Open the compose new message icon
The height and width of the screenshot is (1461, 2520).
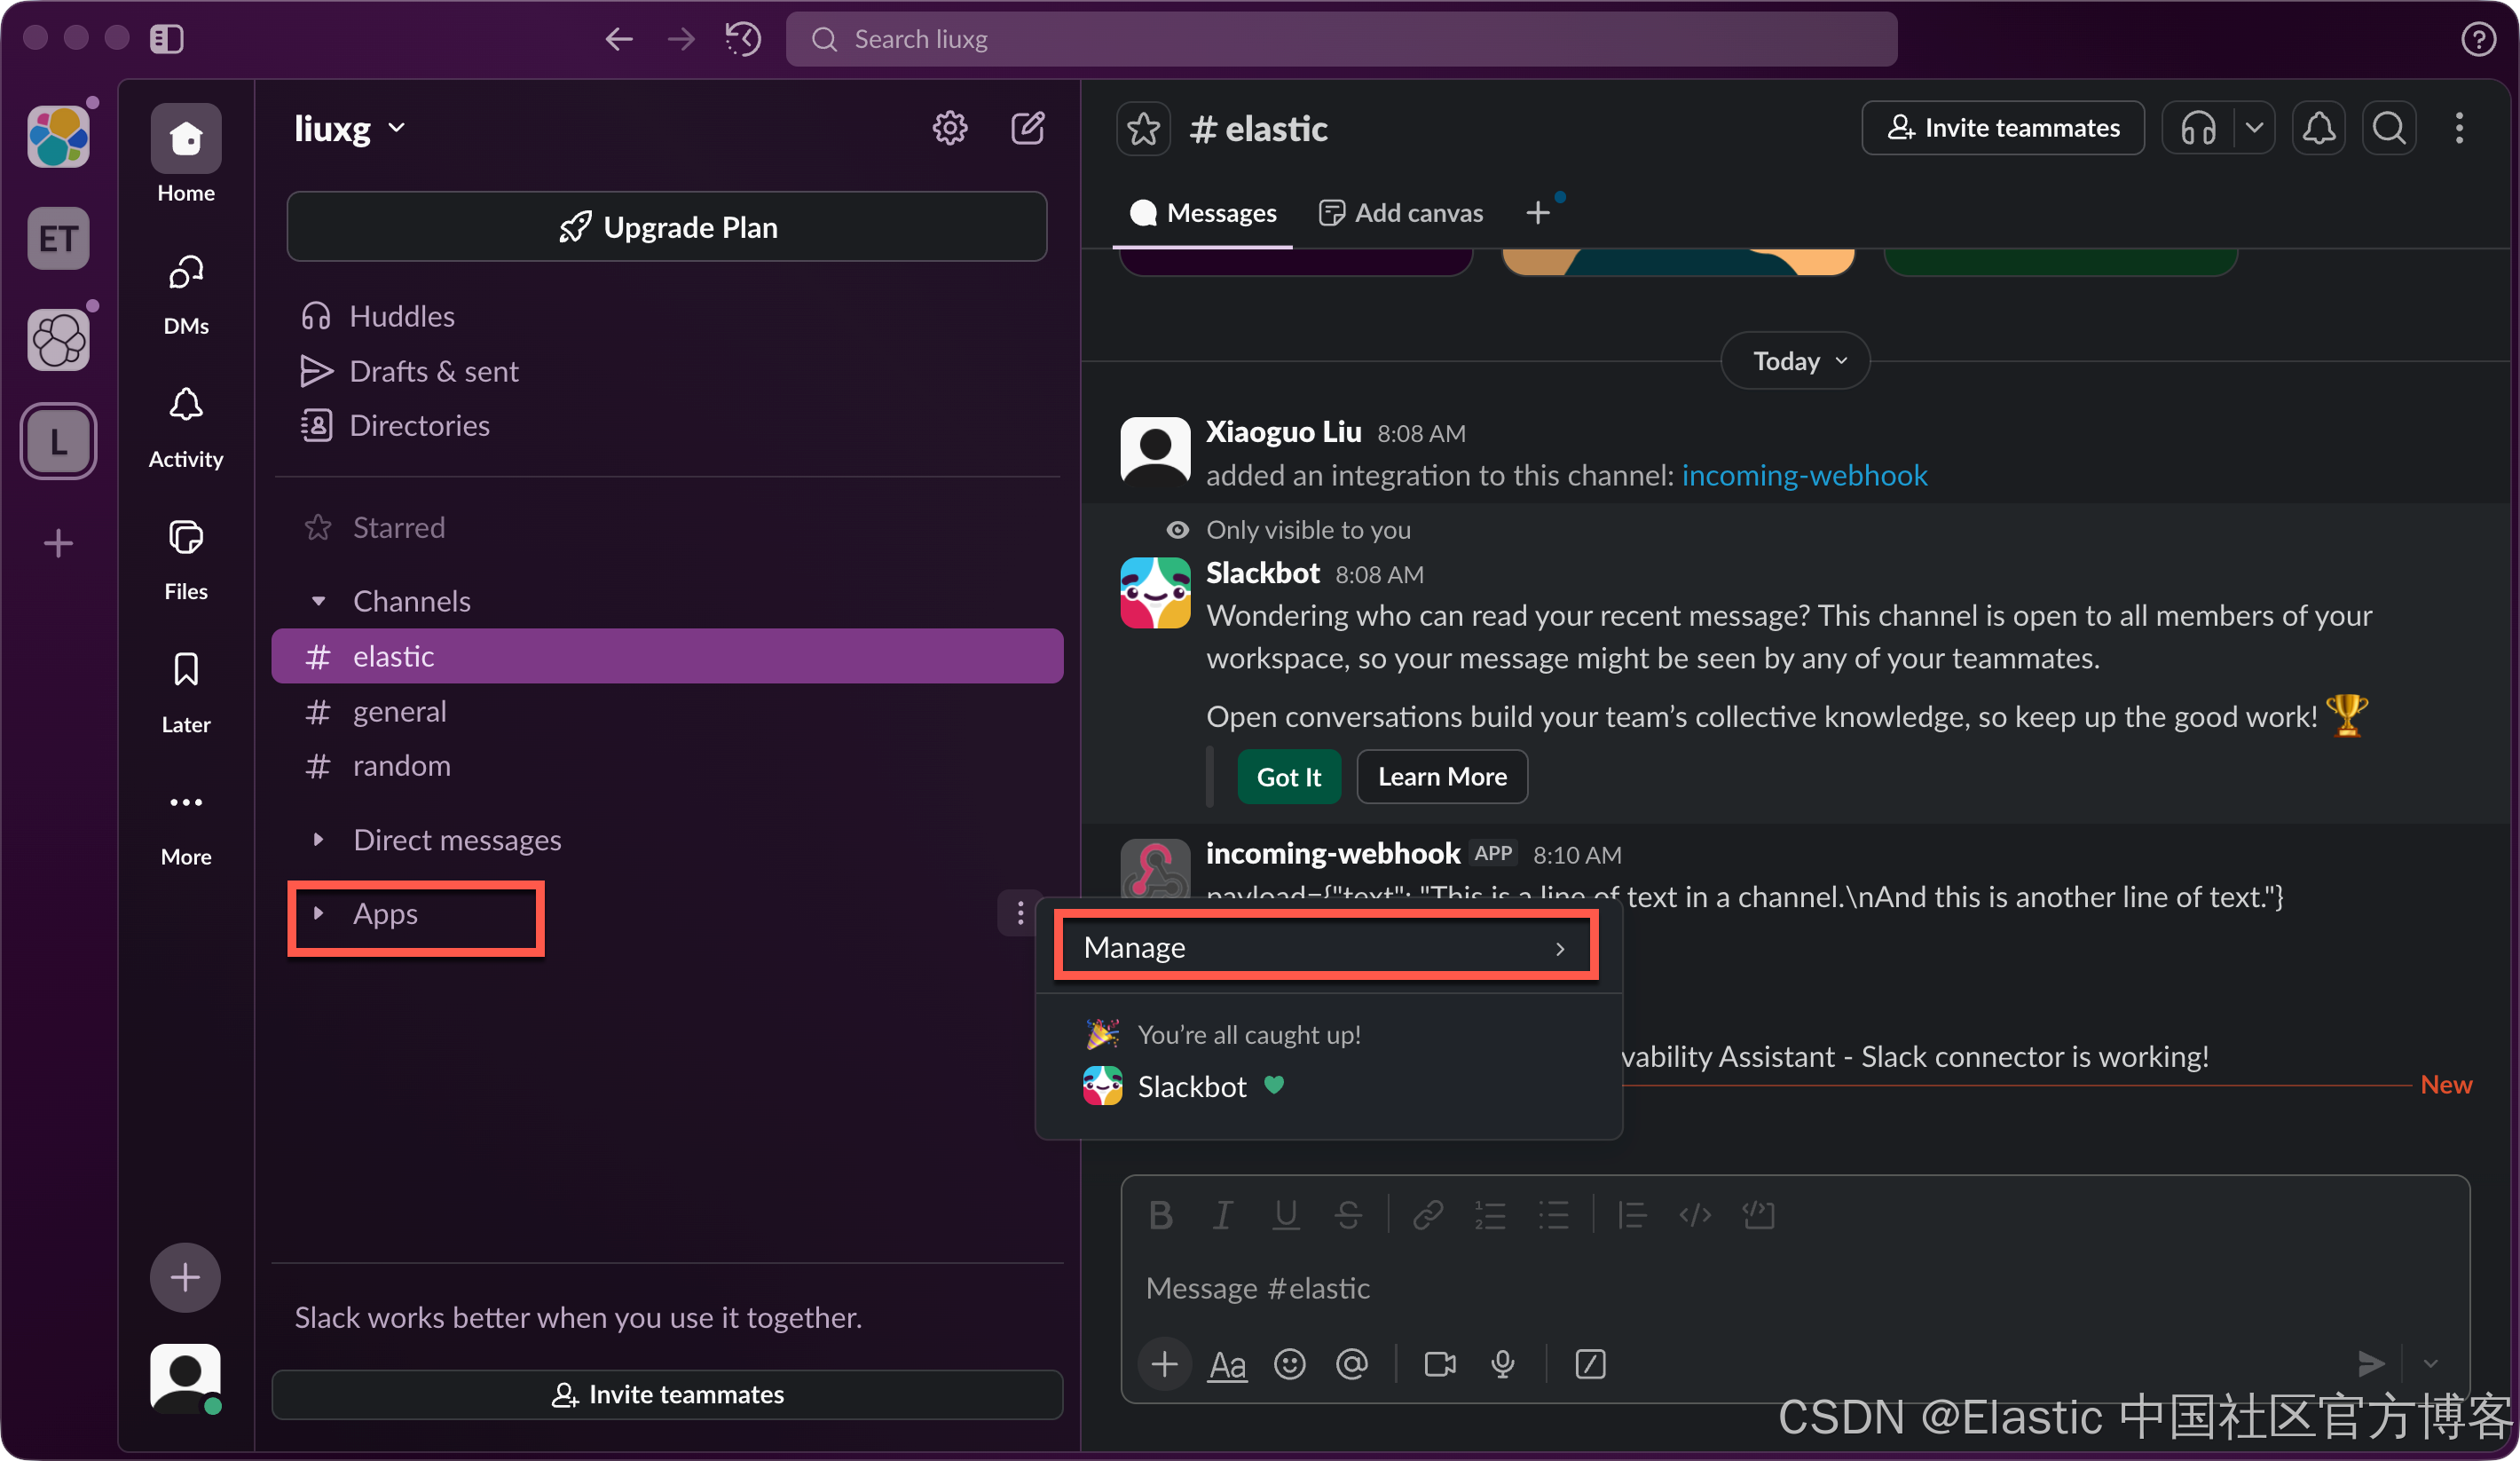tap(1027, 128)
